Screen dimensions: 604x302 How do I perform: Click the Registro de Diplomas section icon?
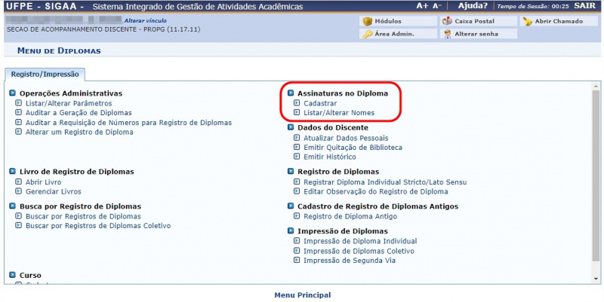click(291, 172)
